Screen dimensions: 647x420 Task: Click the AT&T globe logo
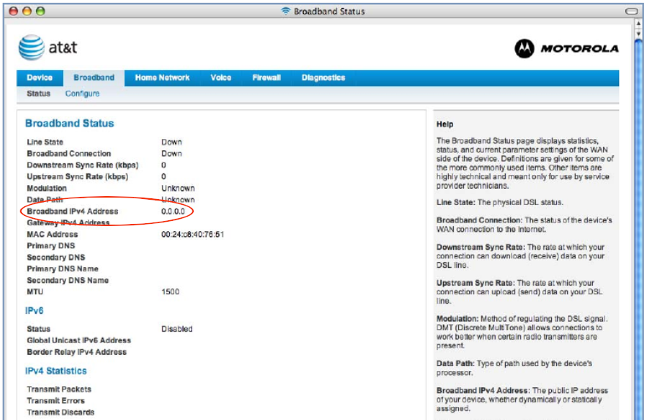point(31,48)
